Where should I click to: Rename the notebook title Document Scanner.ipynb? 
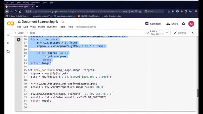[40, 22]
